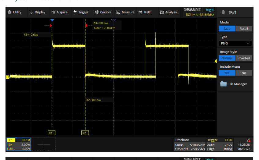Screen dimensions: 259x160
Task: Click the SIGLENT logo
Action: coord(192,9)
